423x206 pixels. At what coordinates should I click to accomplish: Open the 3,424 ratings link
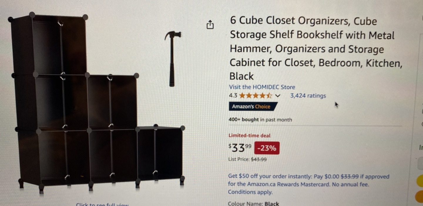[308, 96]
